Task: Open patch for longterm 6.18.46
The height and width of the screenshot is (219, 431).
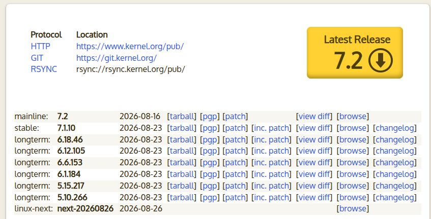Action: (x=235, y=139)
